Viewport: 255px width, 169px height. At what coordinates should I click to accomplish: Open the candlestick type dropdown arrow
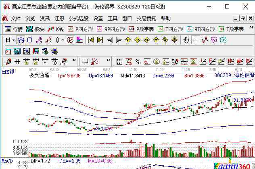[x=63, y=40]
